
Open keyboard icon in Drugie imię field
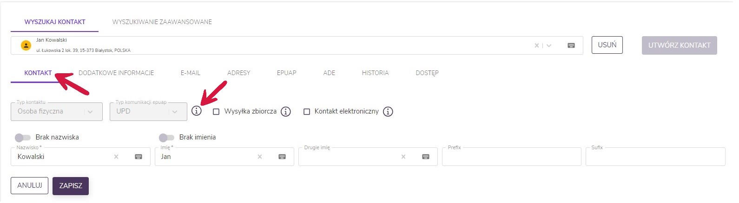tap(426, 157)
